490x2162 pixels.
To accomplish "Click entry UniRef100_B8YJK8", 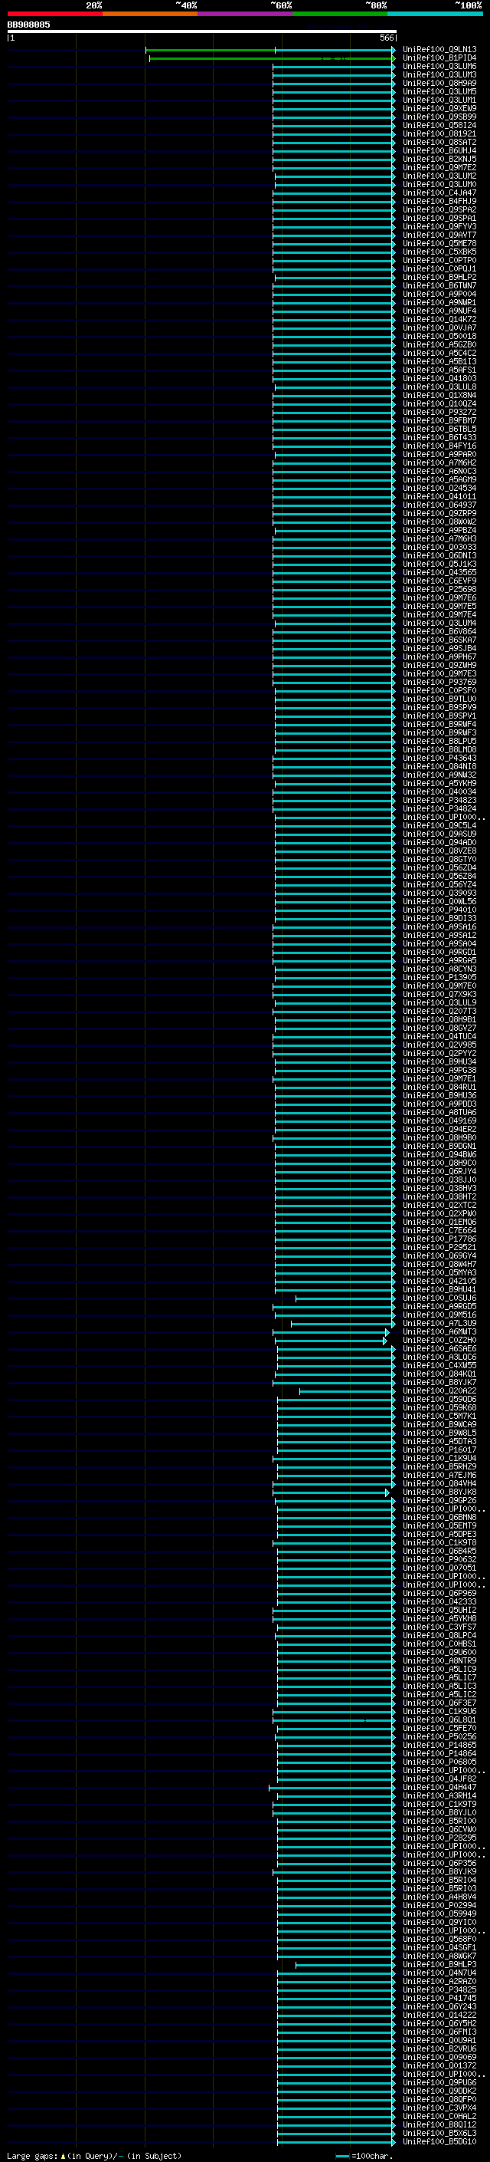I will pyautogui.click(x=439, y=1492).
